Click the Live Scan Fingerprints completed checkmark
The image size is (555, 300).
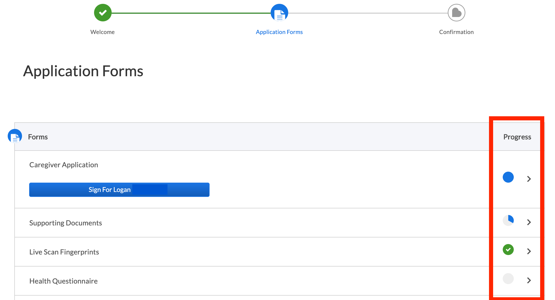[x=508, y=250]
